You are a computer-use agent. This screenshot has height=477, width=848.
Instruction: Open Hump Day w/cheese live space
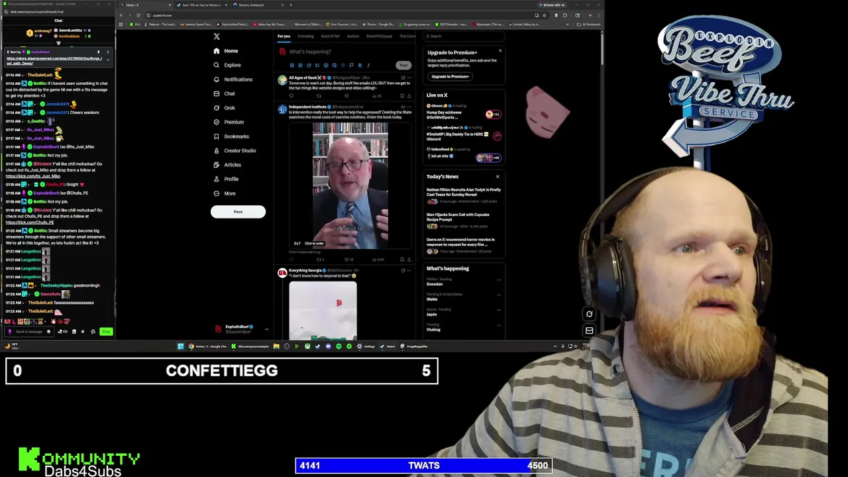pos(464,113)
